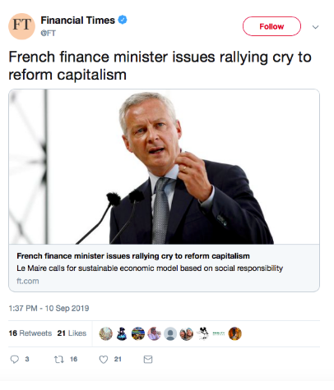
Task: Click the FT profile avatar
Action: 21,26
